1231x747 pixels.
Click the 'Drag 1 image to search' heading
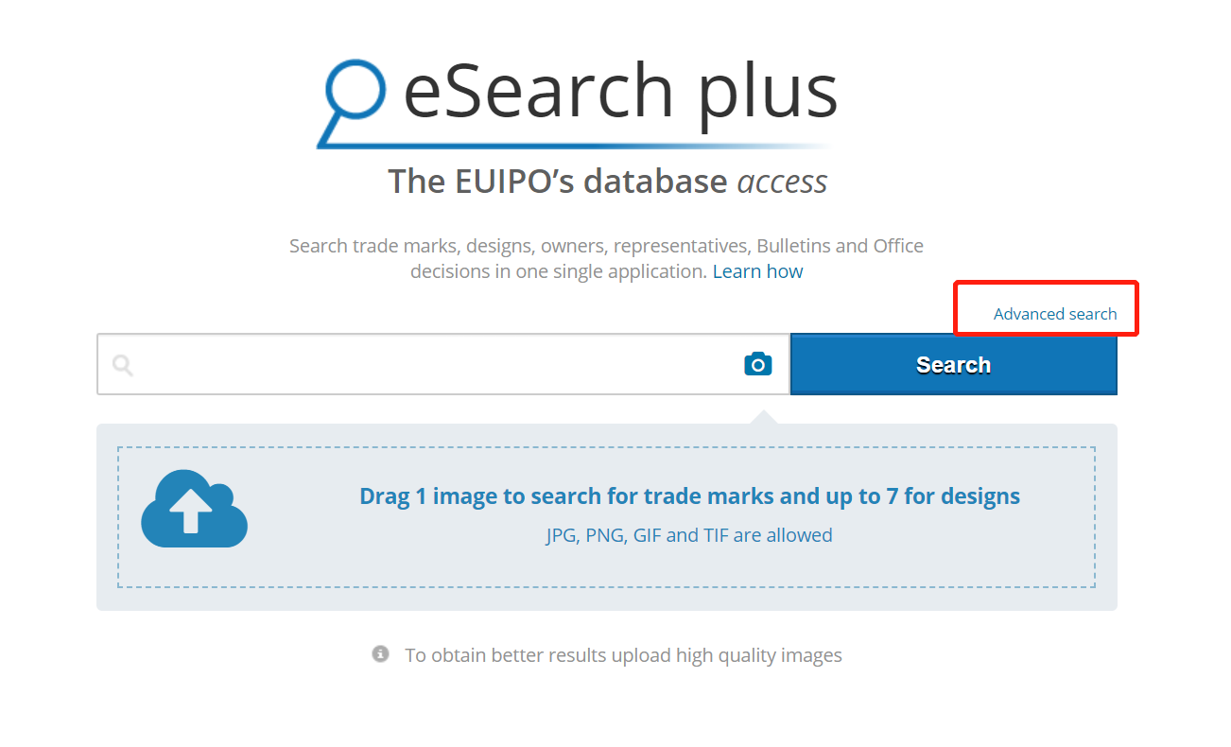689,496
